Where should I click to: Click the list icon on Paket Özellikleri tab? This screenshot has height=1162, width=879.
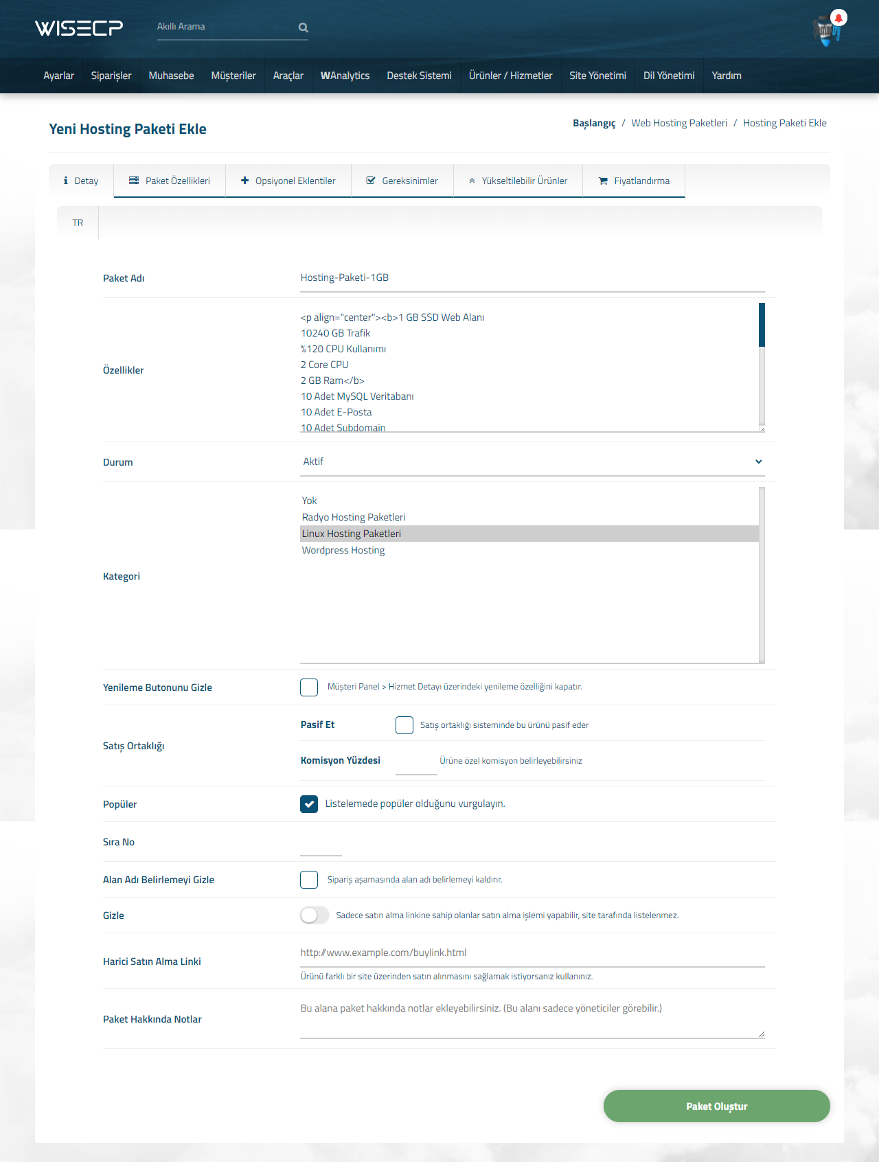pos(134,181)
